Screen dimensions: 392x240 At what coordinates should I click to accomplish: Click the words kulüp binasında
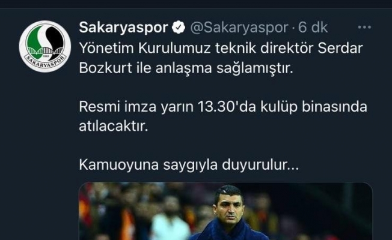tap(314, 107)
